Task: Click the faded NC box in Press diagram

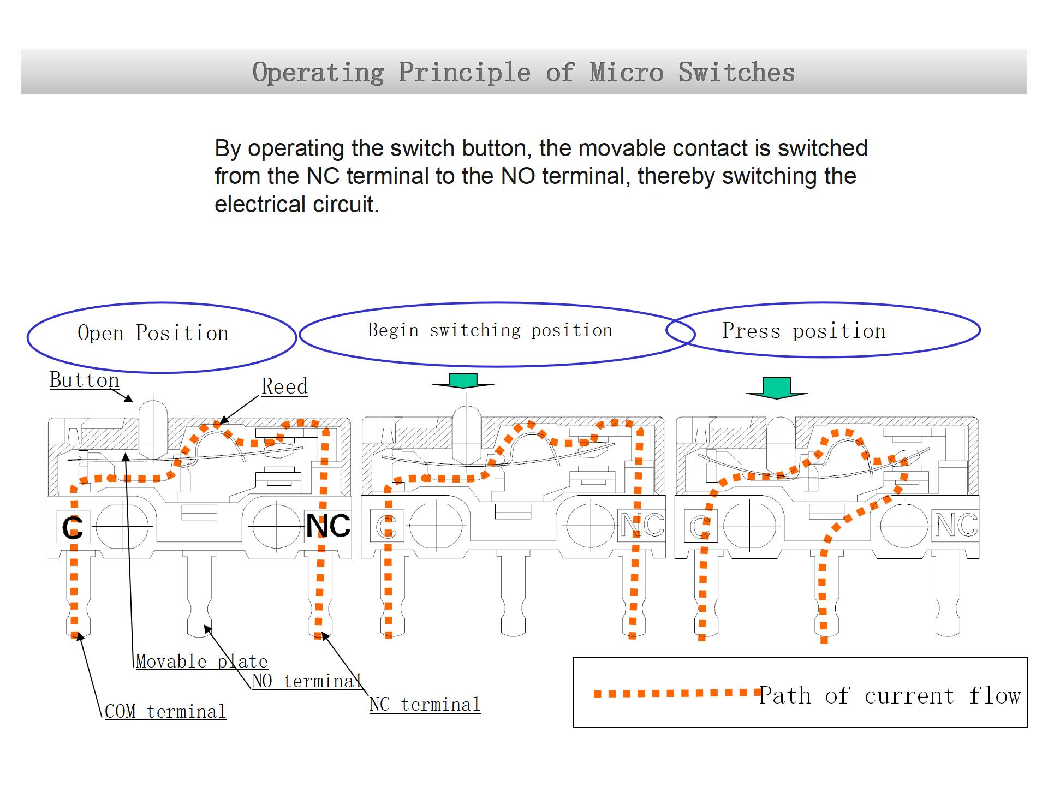Action: tap(955, 526)
